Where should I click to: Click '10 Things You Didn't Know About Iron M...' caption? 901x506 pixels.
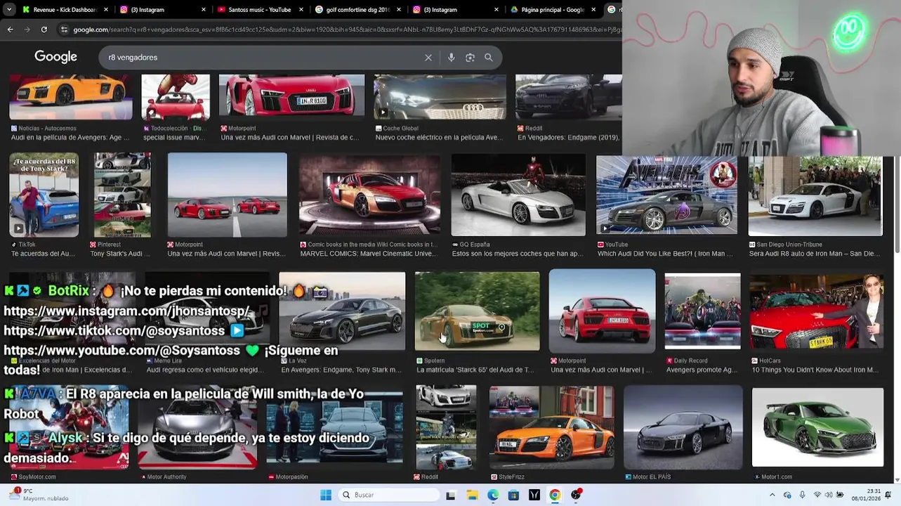[x=815, y=370]
